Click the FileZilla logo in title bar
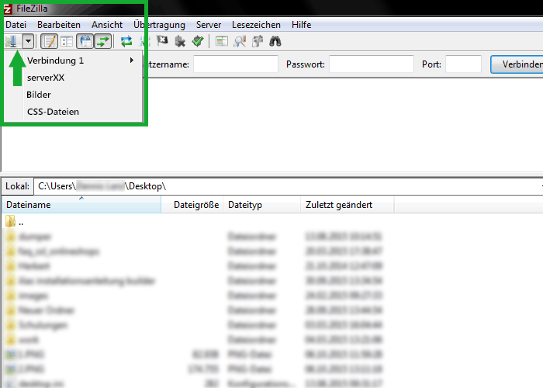This screenshot has height=388, width=543. [x=8, y=9]
